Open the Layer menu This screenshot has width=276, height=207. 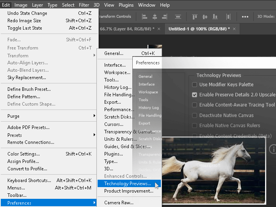click(37, 5)
